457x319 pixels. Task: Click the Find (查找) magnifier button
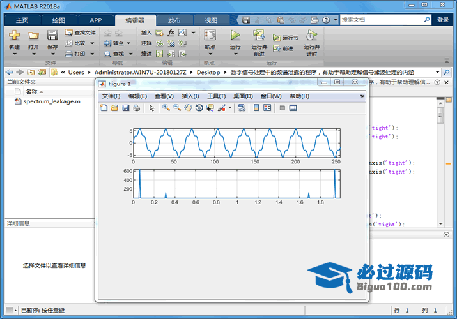[x=114, y=54]
